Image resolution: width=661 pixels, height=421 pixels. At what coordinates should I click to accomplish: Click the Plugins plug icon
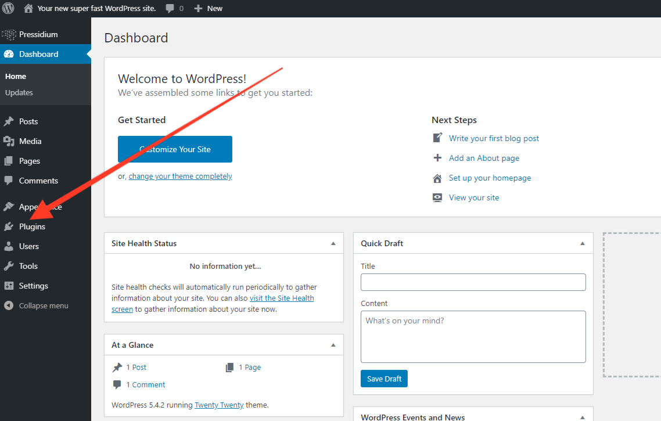(9, 226)
